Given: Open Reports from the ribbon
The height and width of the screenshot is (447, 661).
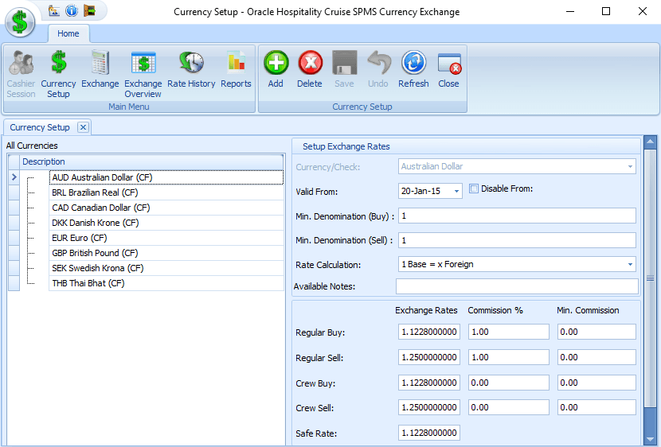Looking at the screenshot, I should [236, 69].
